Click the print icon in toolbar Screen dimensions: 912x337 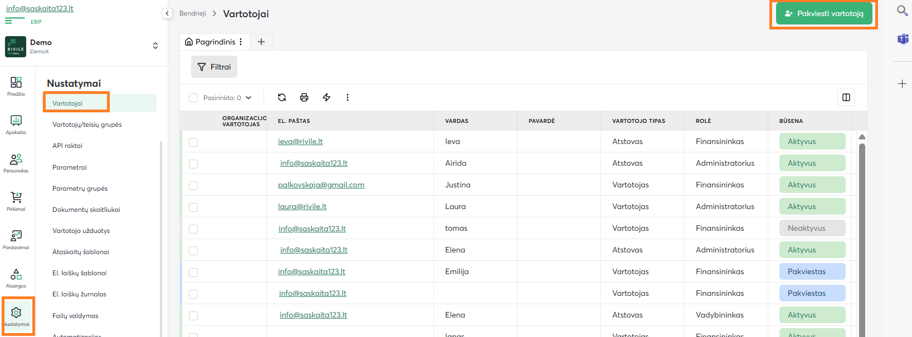pyautogui.click(x=304, y=97)
